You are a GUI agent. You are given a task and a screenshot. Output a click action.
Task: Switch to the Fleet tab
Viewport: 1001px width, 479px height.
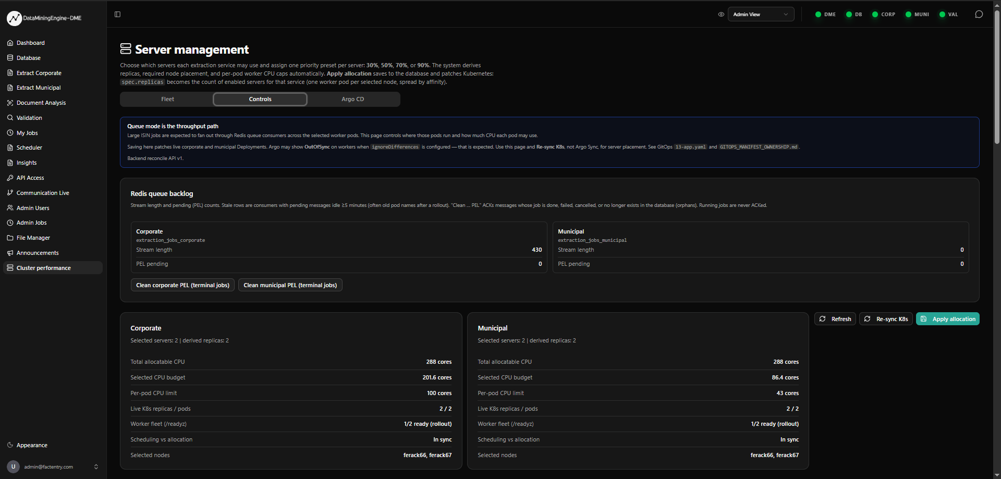167,99
